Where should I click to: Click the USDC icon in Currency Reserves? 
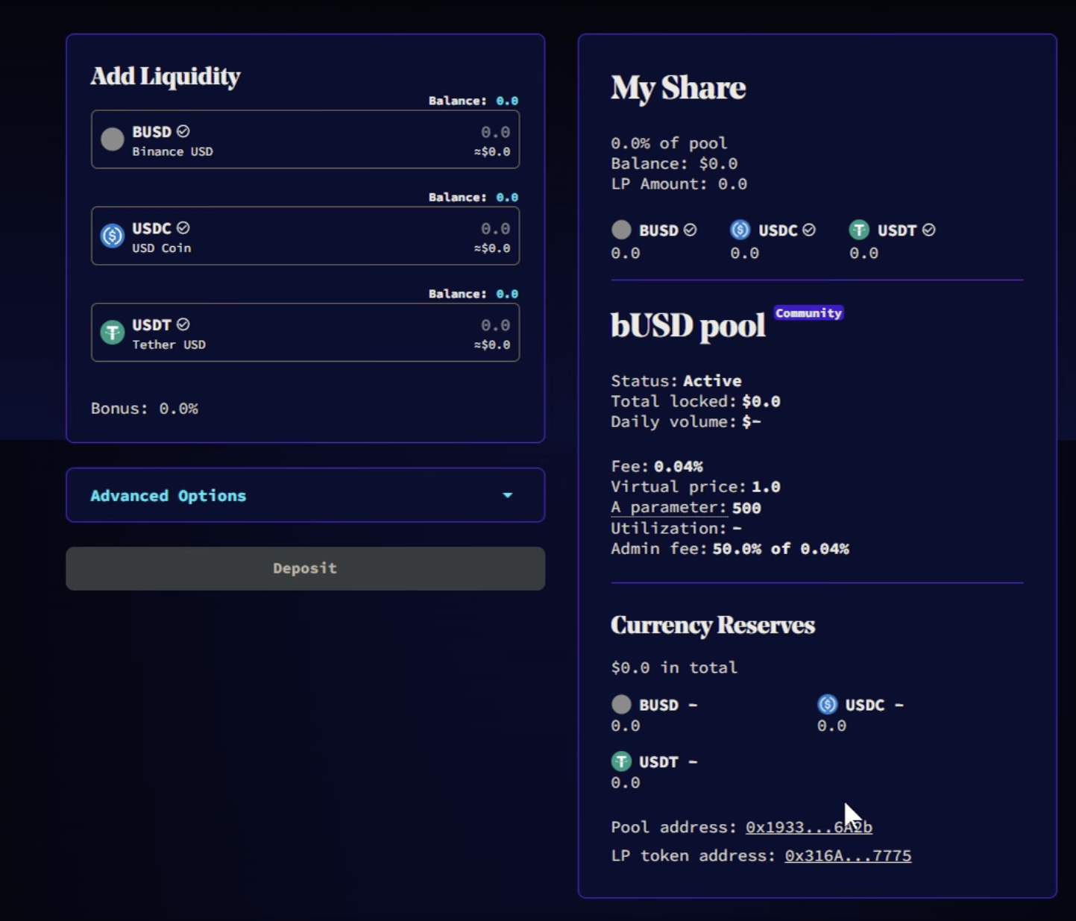pyautogui.click(x=827, y=704)
